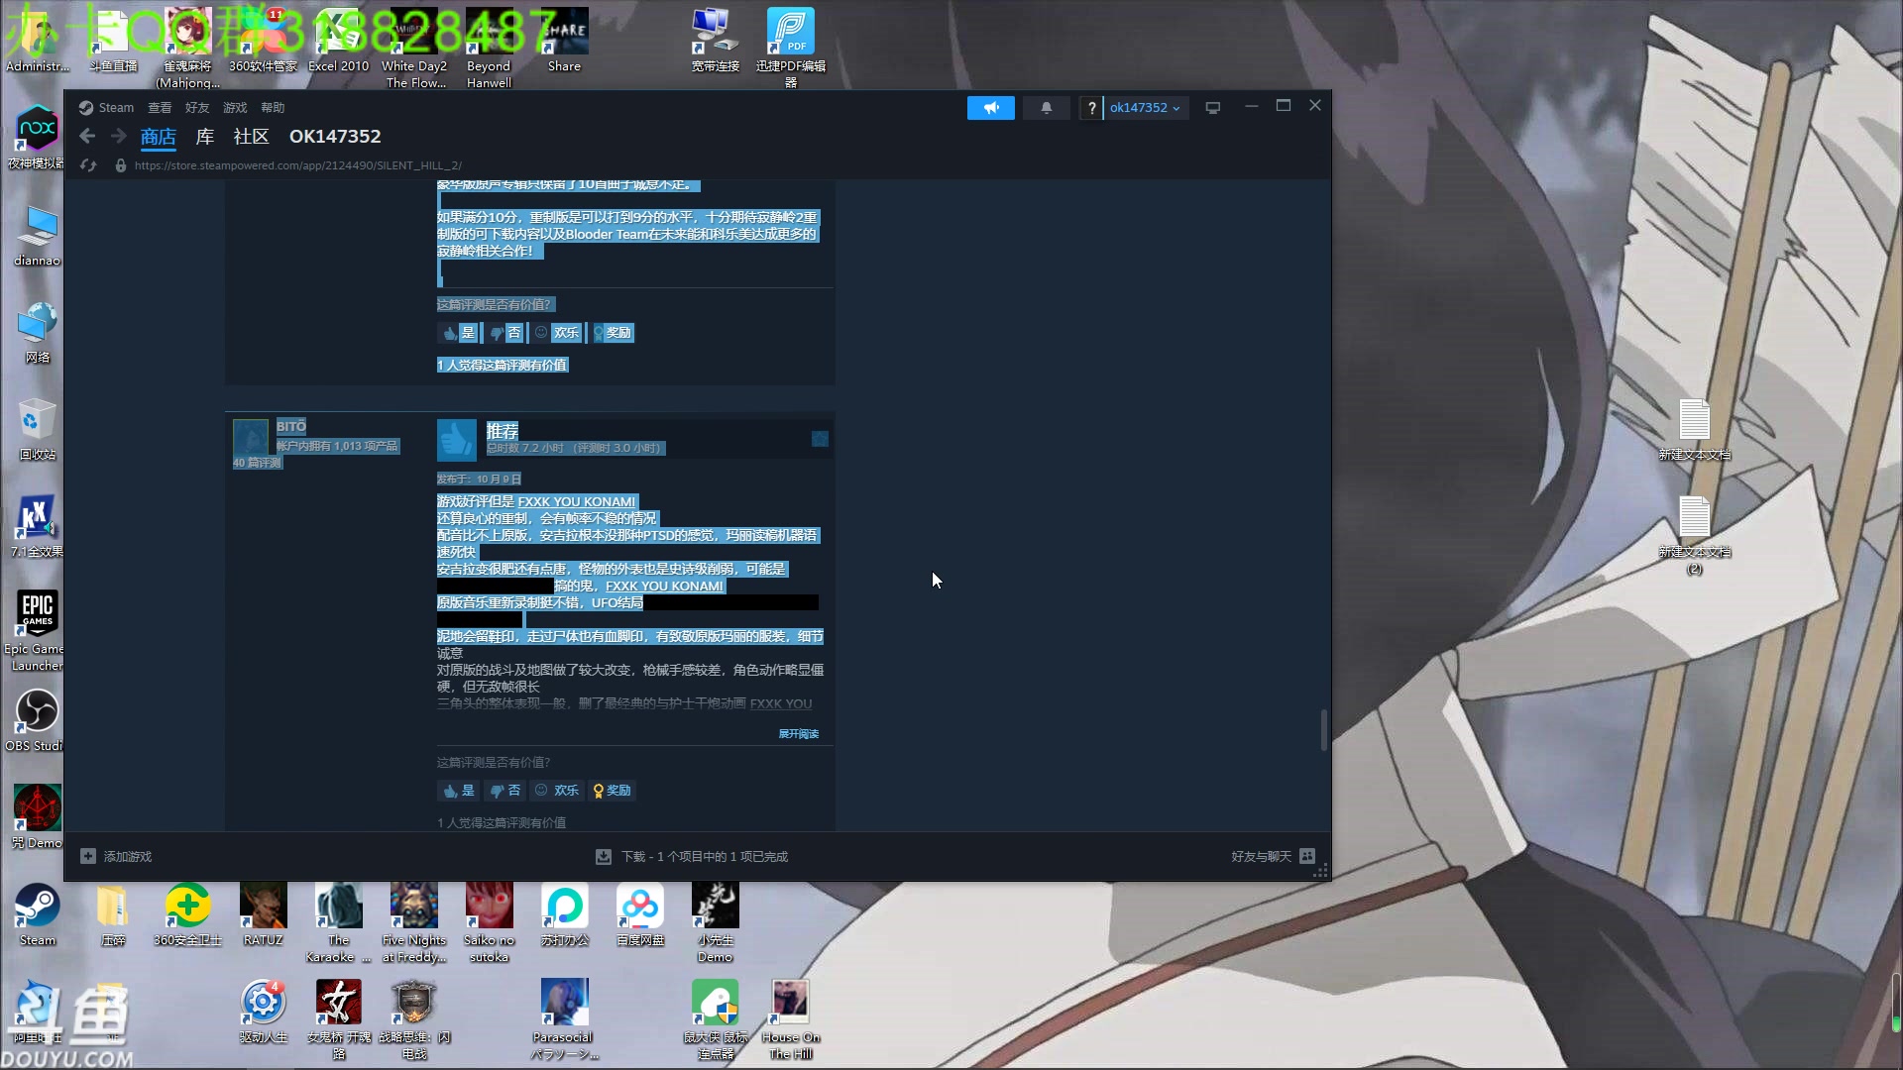Screen dimensions: 1903x1070
Task: Open the House On The Hill shortcut
Action: tap(791, 1020)
